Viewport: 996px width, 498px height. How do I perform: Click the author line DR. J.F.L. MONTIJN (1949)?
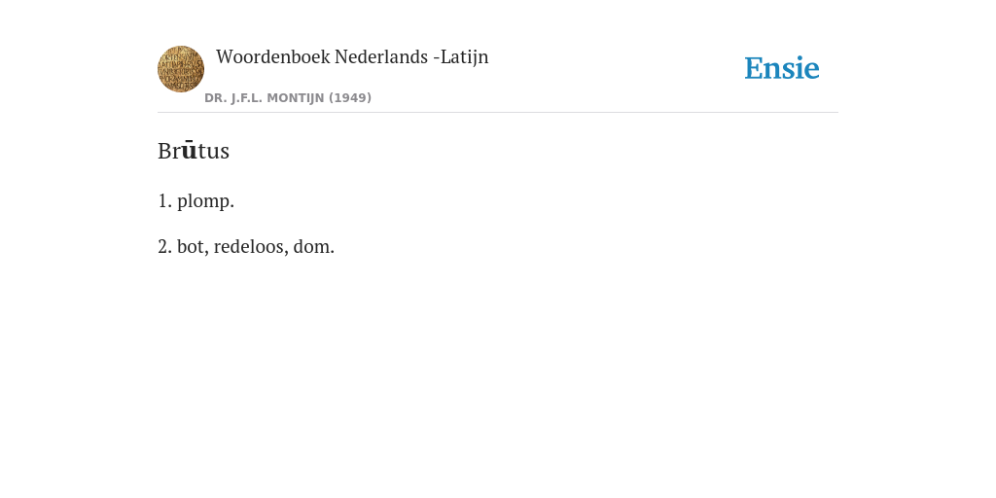(288, 98)
